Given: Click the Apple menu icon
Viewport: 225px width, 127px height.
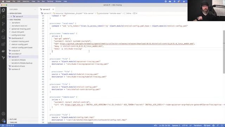Looking at the screenshot, I should pyautogui.click(x=3, y=1).
